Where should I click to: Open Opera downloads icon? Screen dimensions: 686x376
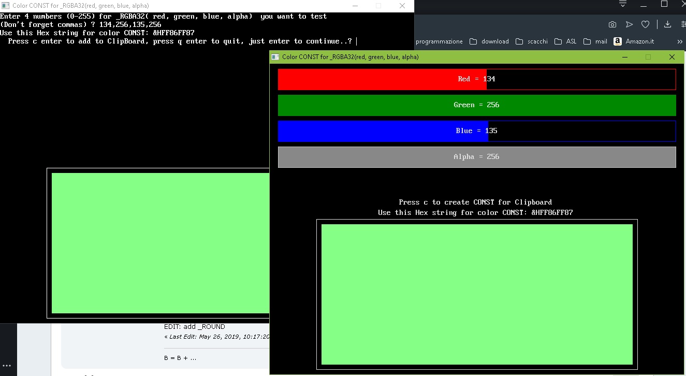point(667,24)
